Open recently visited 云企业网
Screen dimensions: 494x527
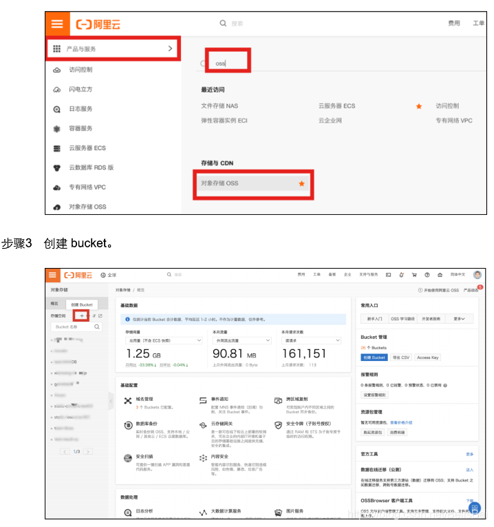(x=330, y=121)
